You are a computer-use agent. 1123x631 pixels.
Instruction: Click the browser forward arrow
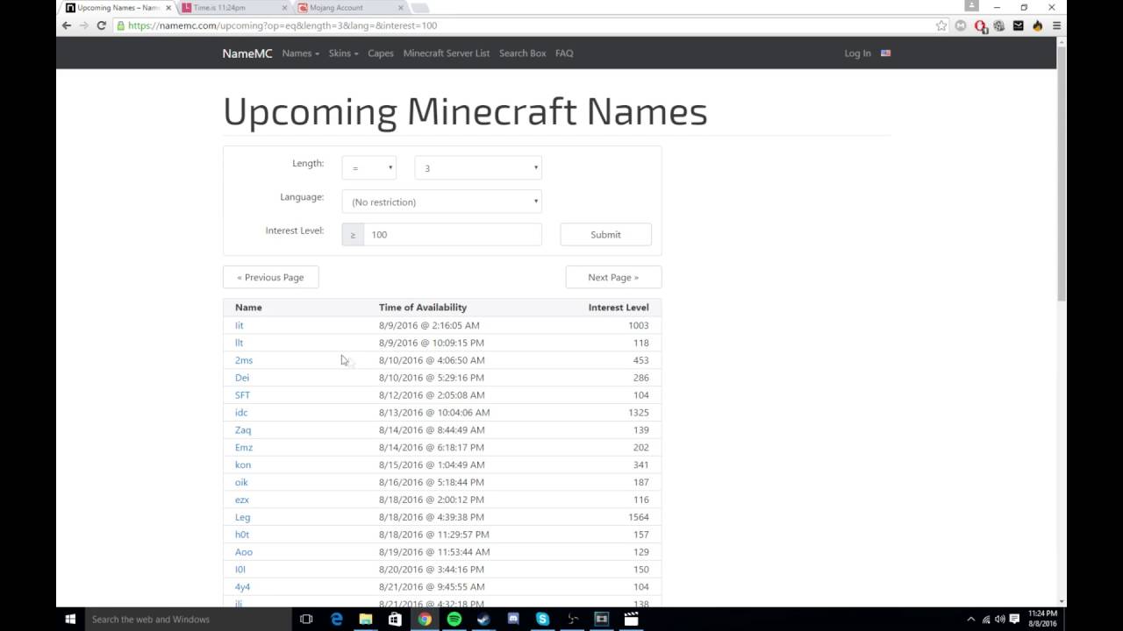point(84,25)
